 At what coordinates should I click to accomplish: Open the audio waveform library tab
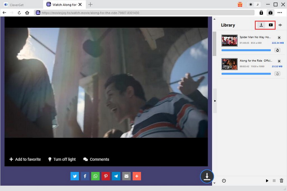[280, 25]
